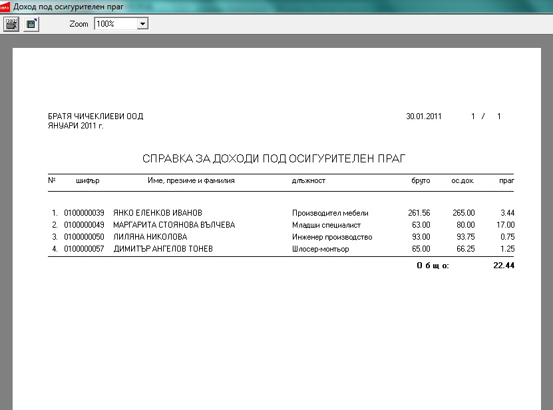Click the report date 30.01.2011

coord(423,116)
